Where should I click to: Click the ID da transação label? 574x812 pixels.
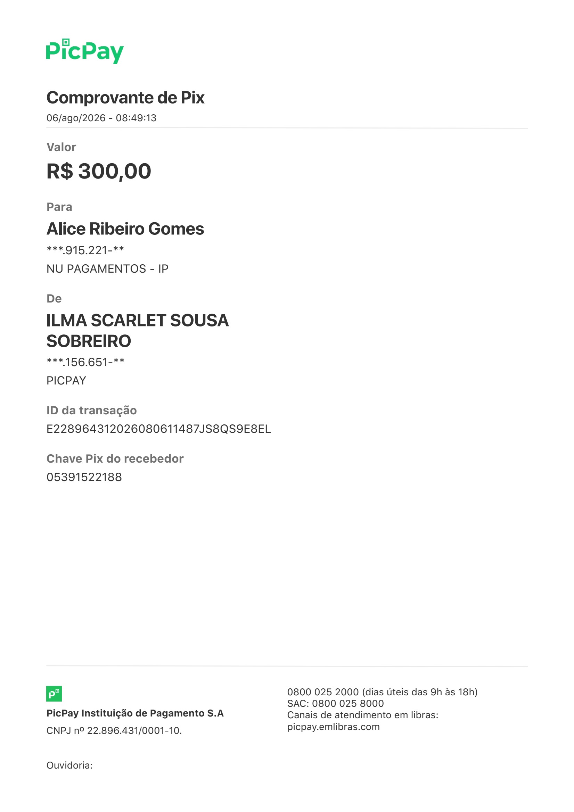(91, 410)
